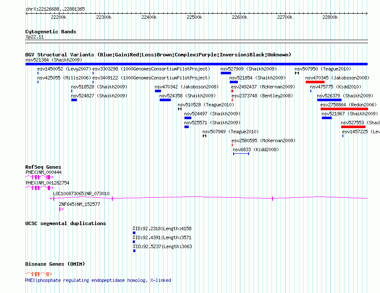Click the blue bar under nsv527909

[x=226, y=73]
